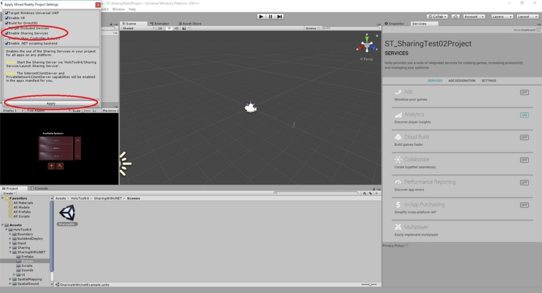Start play mode with the Play button
The width and height of the screenshot is (542, 293).
pos(261,16)
